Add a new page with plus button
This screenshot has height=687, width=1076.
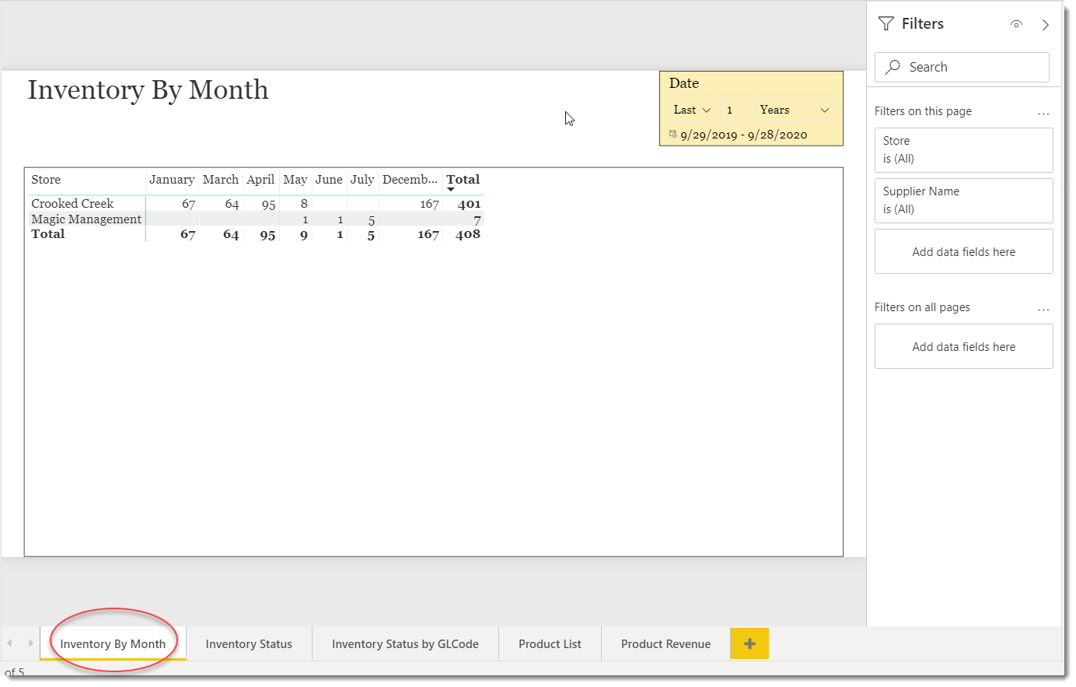point(749,643)
